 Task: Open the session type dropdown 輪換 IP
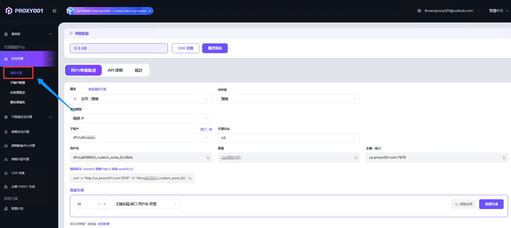coord(141,118)
